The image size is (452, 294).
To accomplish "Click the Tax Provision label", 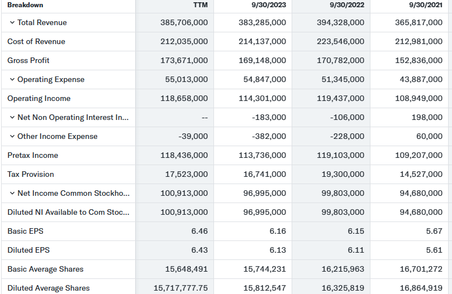I will pyautogui.click(x=31, y=174).
